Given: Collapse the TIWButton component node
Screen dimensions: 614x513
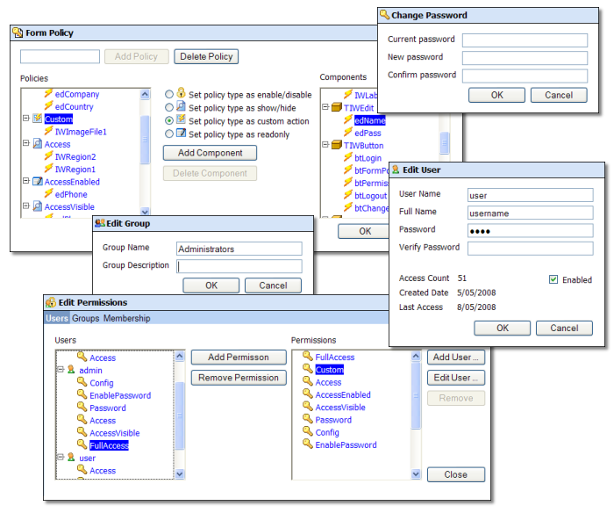Looking at the screenshot, I should pos(325,145).
